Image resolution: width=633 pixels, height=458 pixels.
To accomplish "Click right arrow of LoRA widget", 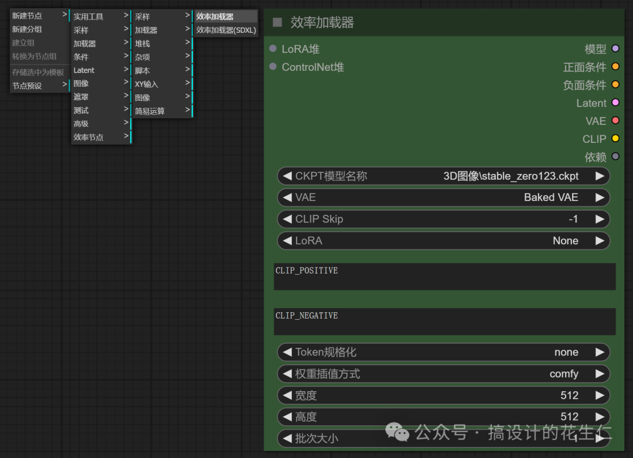I will (600, 241).
